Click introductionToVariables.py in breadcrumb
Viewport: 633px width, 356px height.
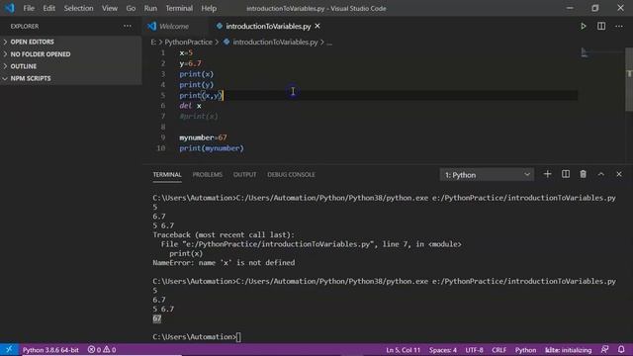(x=275, y=42)
